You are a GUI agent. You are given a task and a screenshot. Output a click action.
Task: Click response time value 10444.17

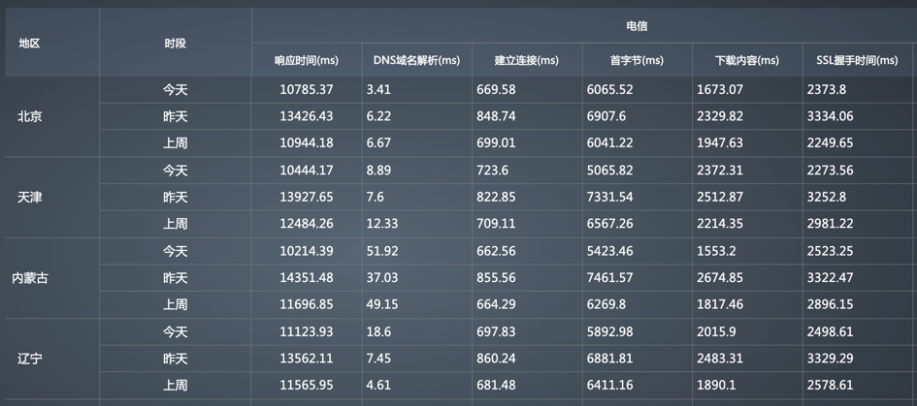(307, 171)
